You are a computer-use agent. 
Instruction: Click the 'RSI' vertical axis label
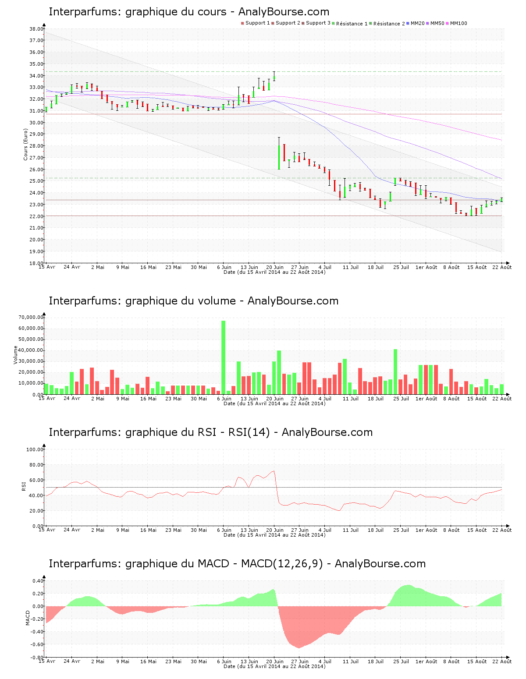pos(24,486)
